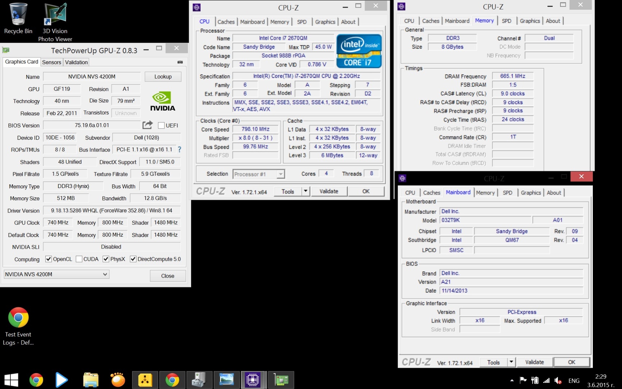
Task: Open the blue play-arrow media taskbar icon
Action: [62, 380]
